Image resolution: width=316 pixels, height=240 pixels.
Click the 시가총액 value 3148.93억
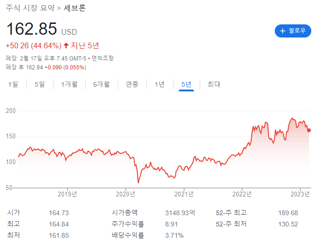point(180,213)
